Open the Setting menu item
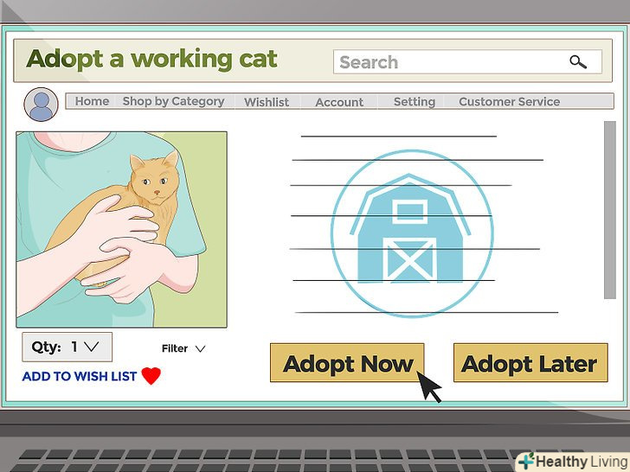Screen dimensions: 630x472 tap(415, 102)
